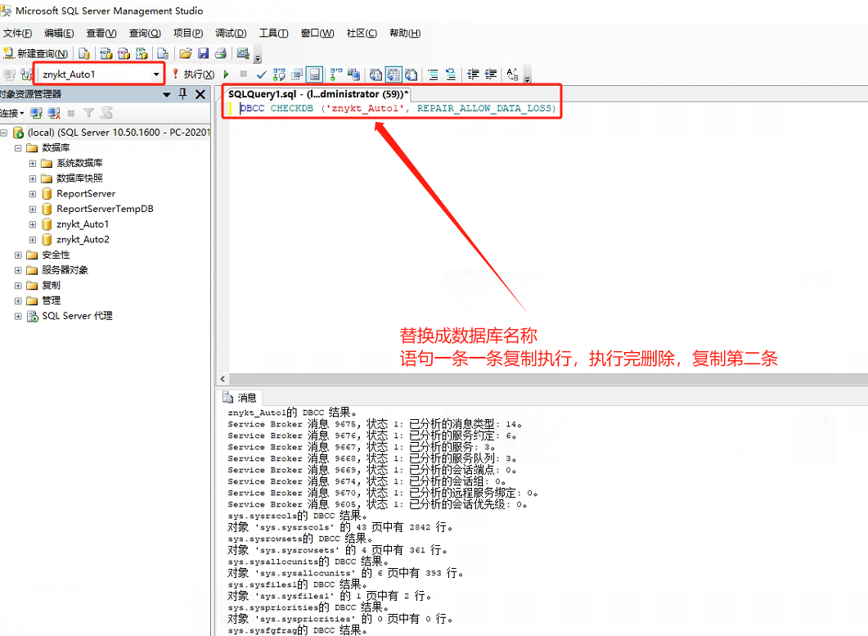The width and height of the screenshot is (868, 636).
Task: Click the filter icon in Object Explorer
Action: click(x=88, y=113)
